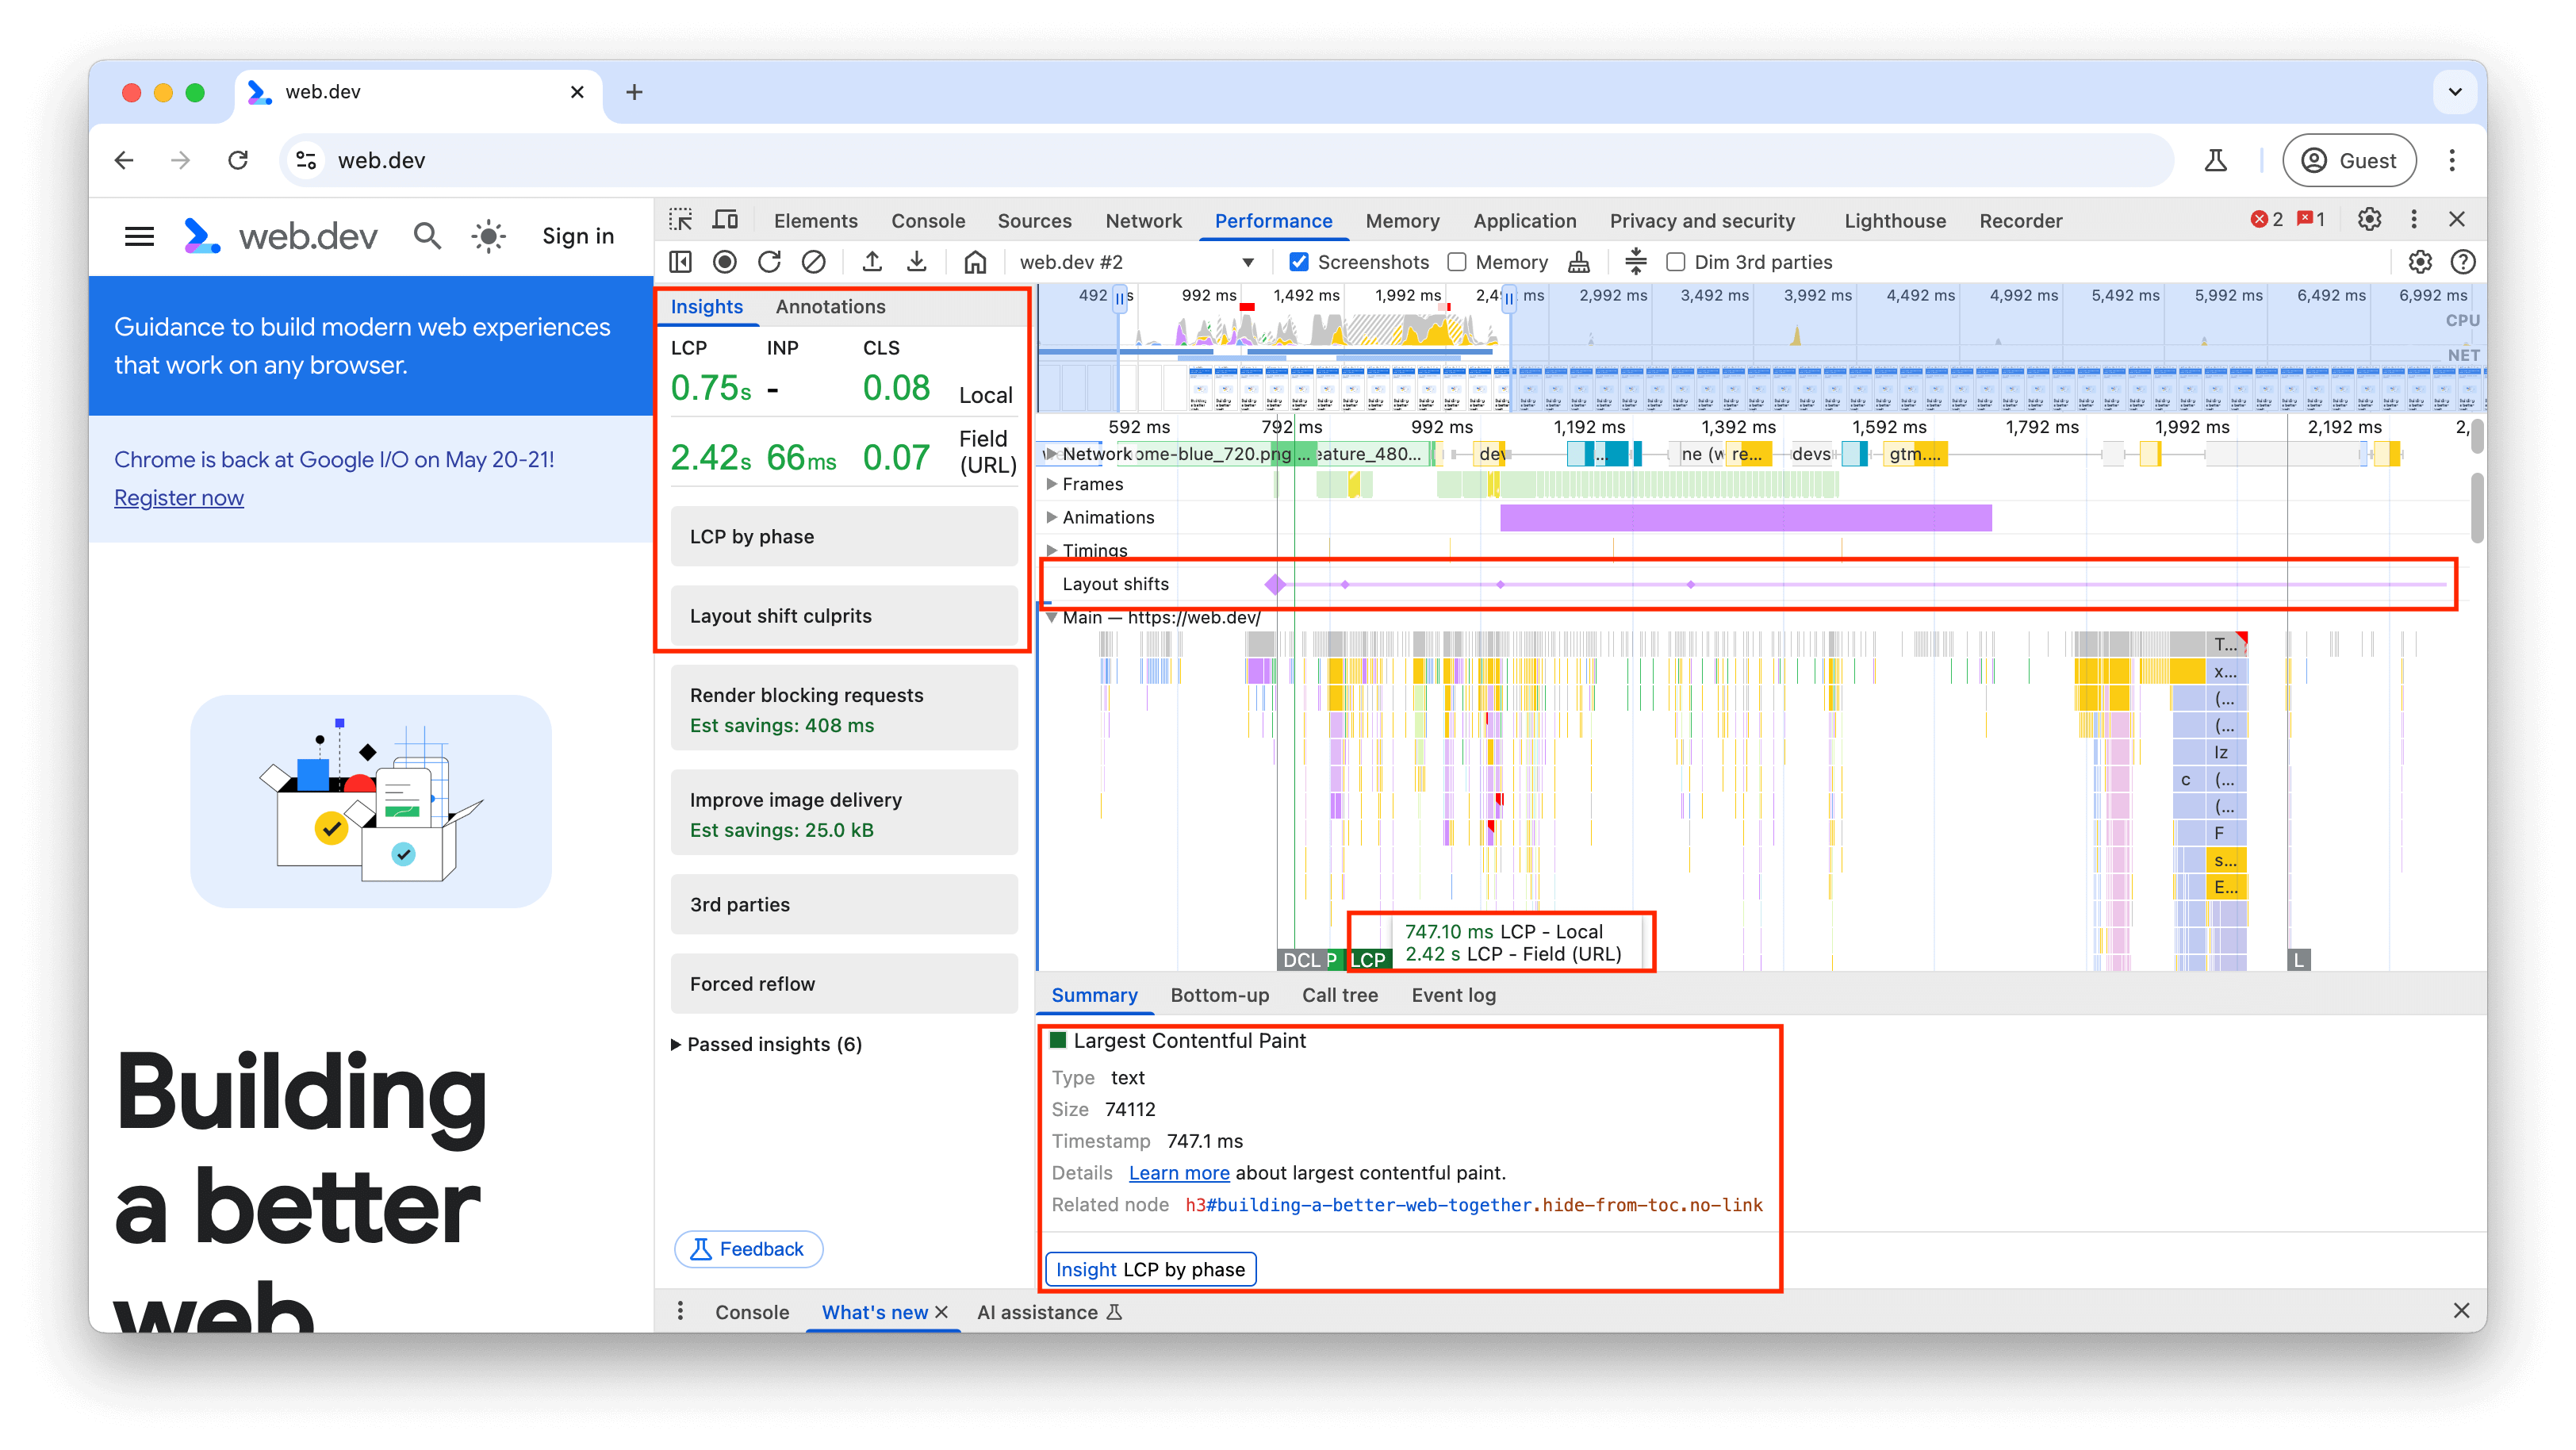Switch to the Annotations tab

tap(830, 305)
